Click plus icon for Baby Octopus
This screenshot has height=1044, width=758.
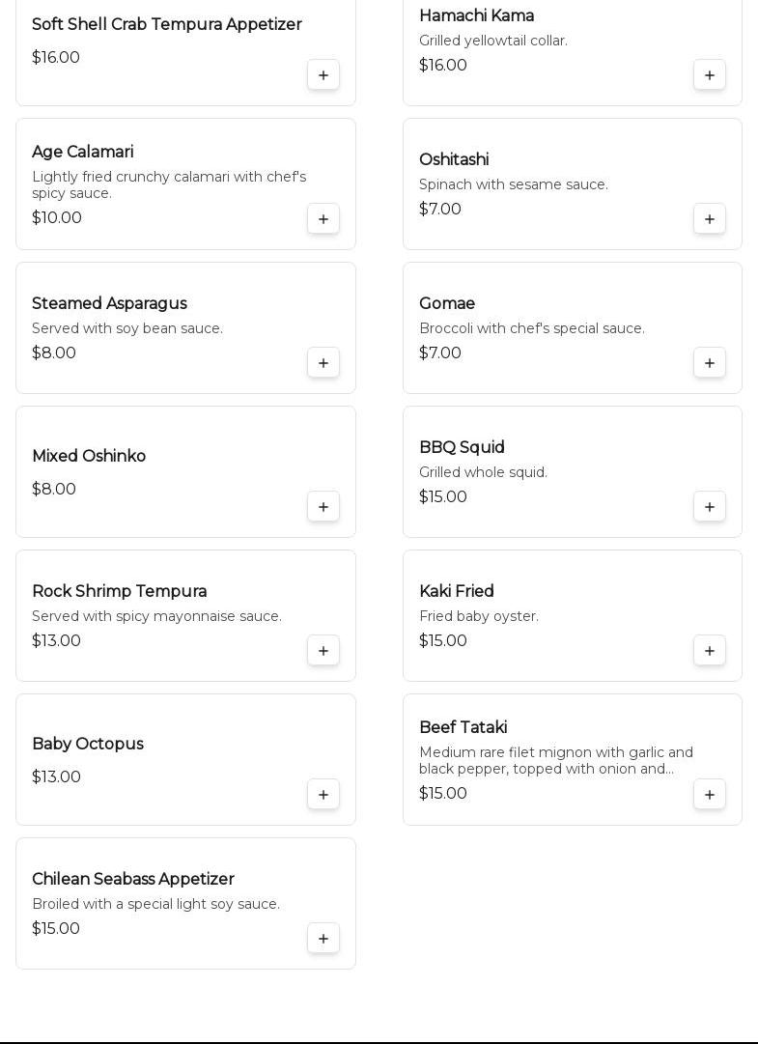[x=323, y=795]
